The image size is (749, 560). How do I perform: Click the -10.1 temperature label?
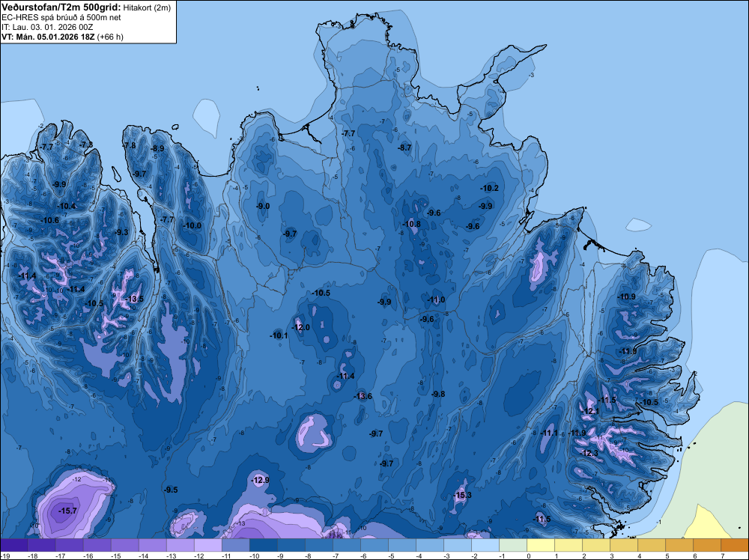(x=279, y=335)
